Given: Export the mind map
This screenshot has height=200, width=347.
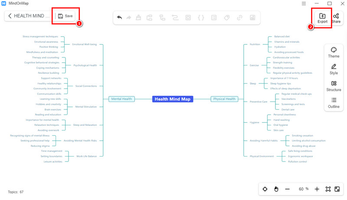Looking at the screenshot, I should pos(322,18).
